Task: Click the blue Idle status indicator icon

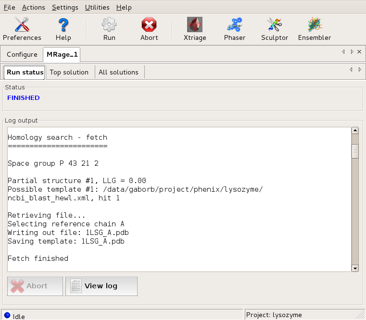Action: (x=7, y=316)
